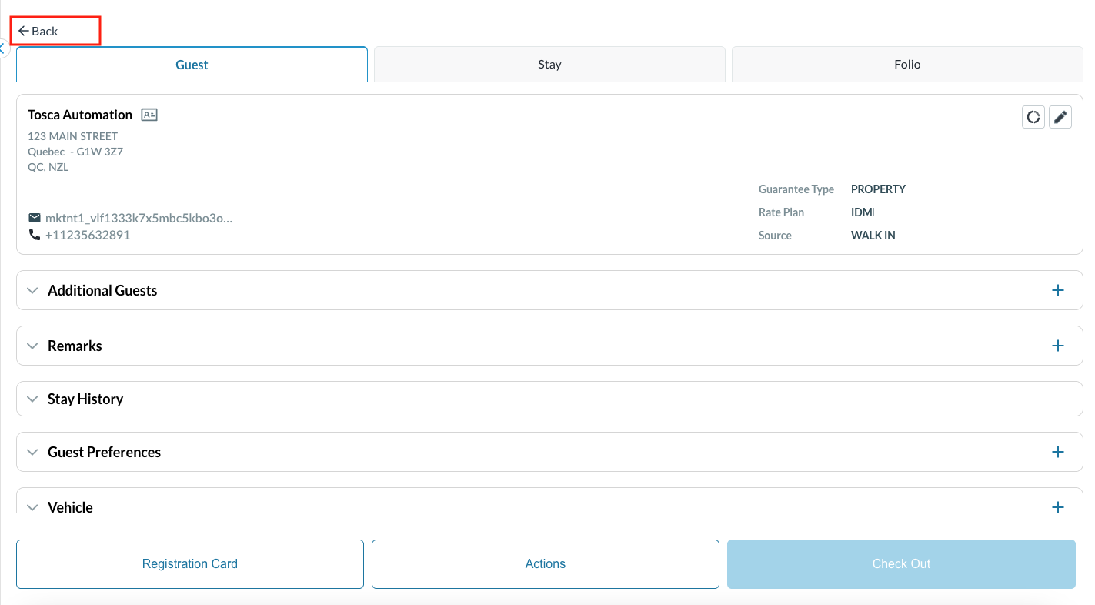Open the Actions button
Image resolution: width=1095 pixels, height=605 pixels.
(545, 563)
